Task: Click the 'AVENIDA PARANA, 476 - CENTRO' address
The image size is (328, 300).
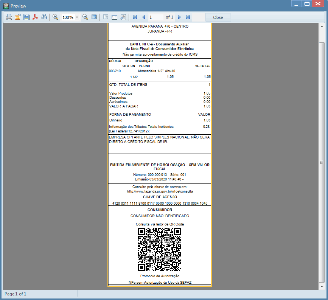Action: click(160, 26)
